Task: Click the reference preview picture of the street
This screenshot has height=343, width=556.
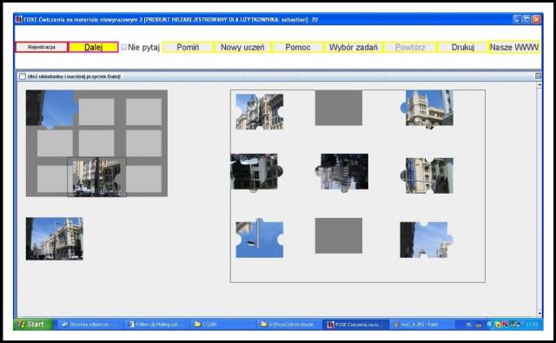Action: coord(55,239)
